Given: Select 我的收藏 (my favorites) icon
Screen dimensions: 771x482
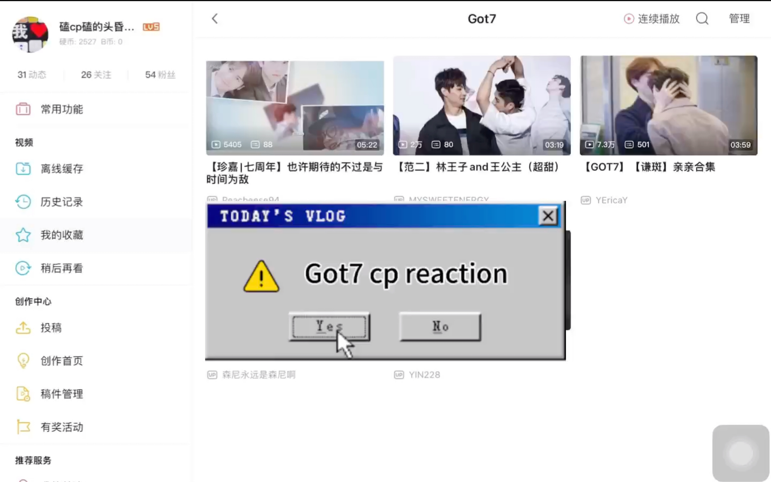Looking at the screenshot, I should click(23, 235).
